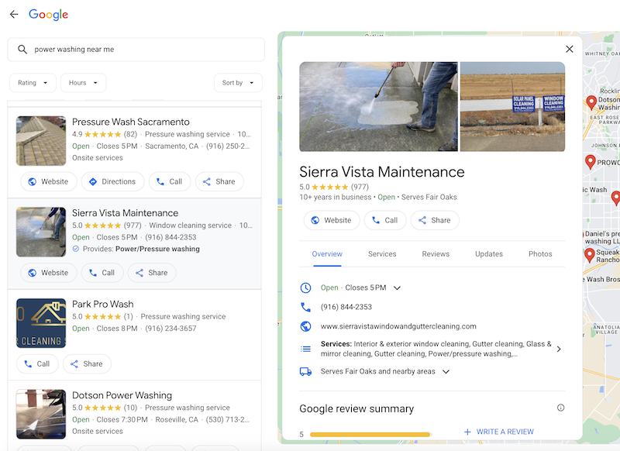Click the 977 reviews count in detail panel
Screen dimensions: 620x451
tap(360, 187)
